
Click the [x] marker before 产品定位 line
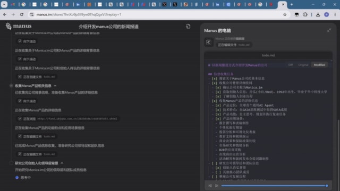pos(218,105)
